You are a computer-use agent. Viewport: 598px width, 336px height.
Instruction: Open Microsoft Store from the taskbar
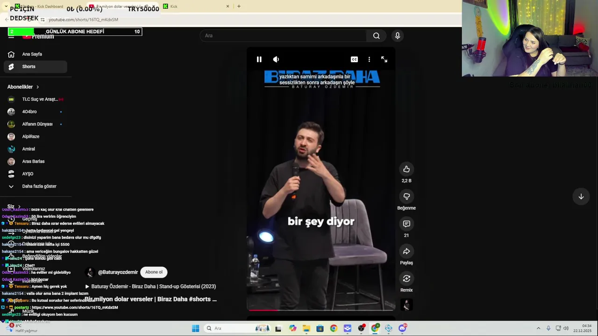[x=320, y=329]
